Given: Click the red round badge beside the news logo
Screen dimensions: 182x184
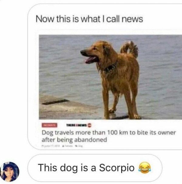Looking at the screenshot, I should (89, 125).
